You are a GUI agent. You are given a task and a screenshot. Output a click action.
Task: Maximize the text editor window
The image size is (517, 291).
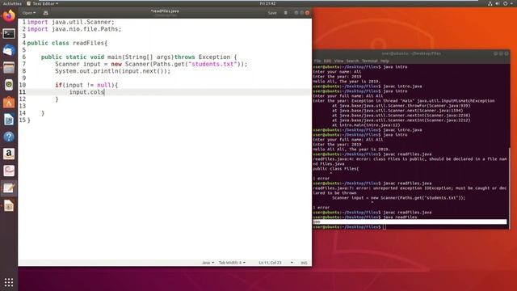(301, 13)
